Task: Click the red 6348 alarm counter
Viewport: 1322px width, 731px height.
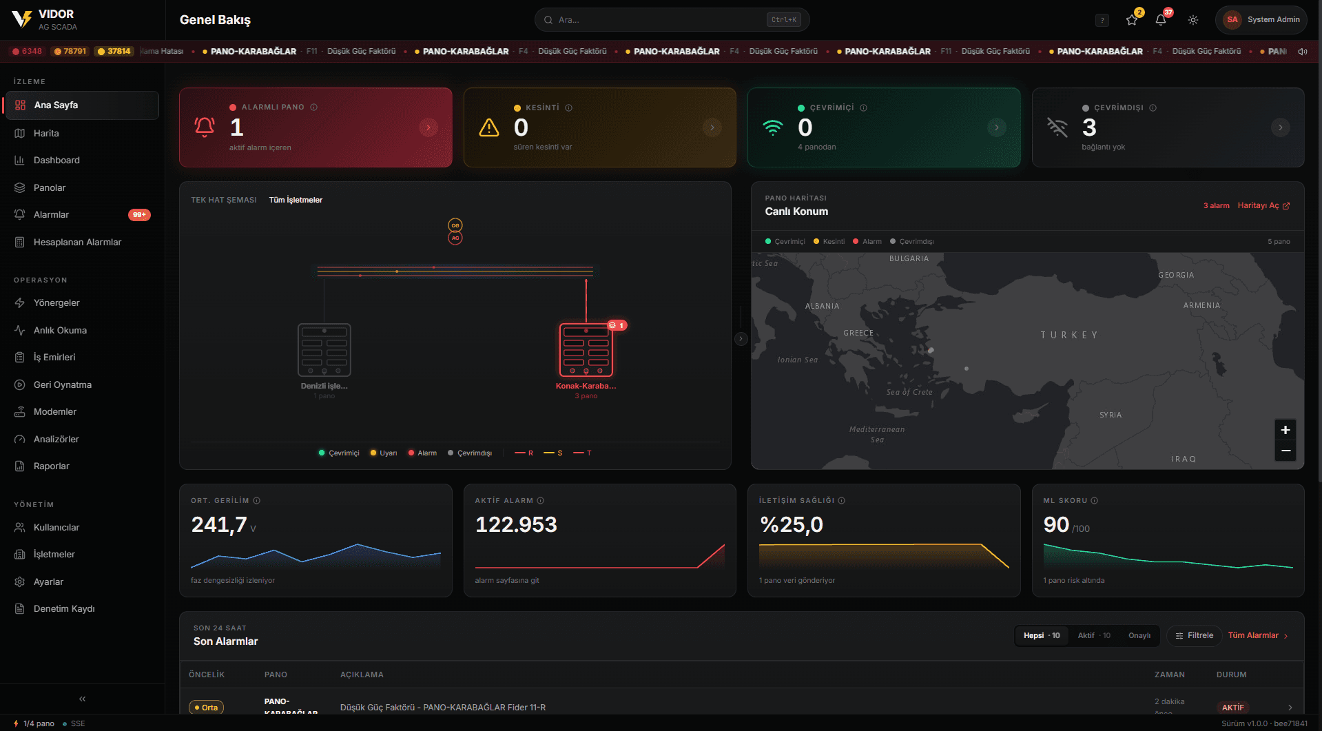Action: click(28, 52)
